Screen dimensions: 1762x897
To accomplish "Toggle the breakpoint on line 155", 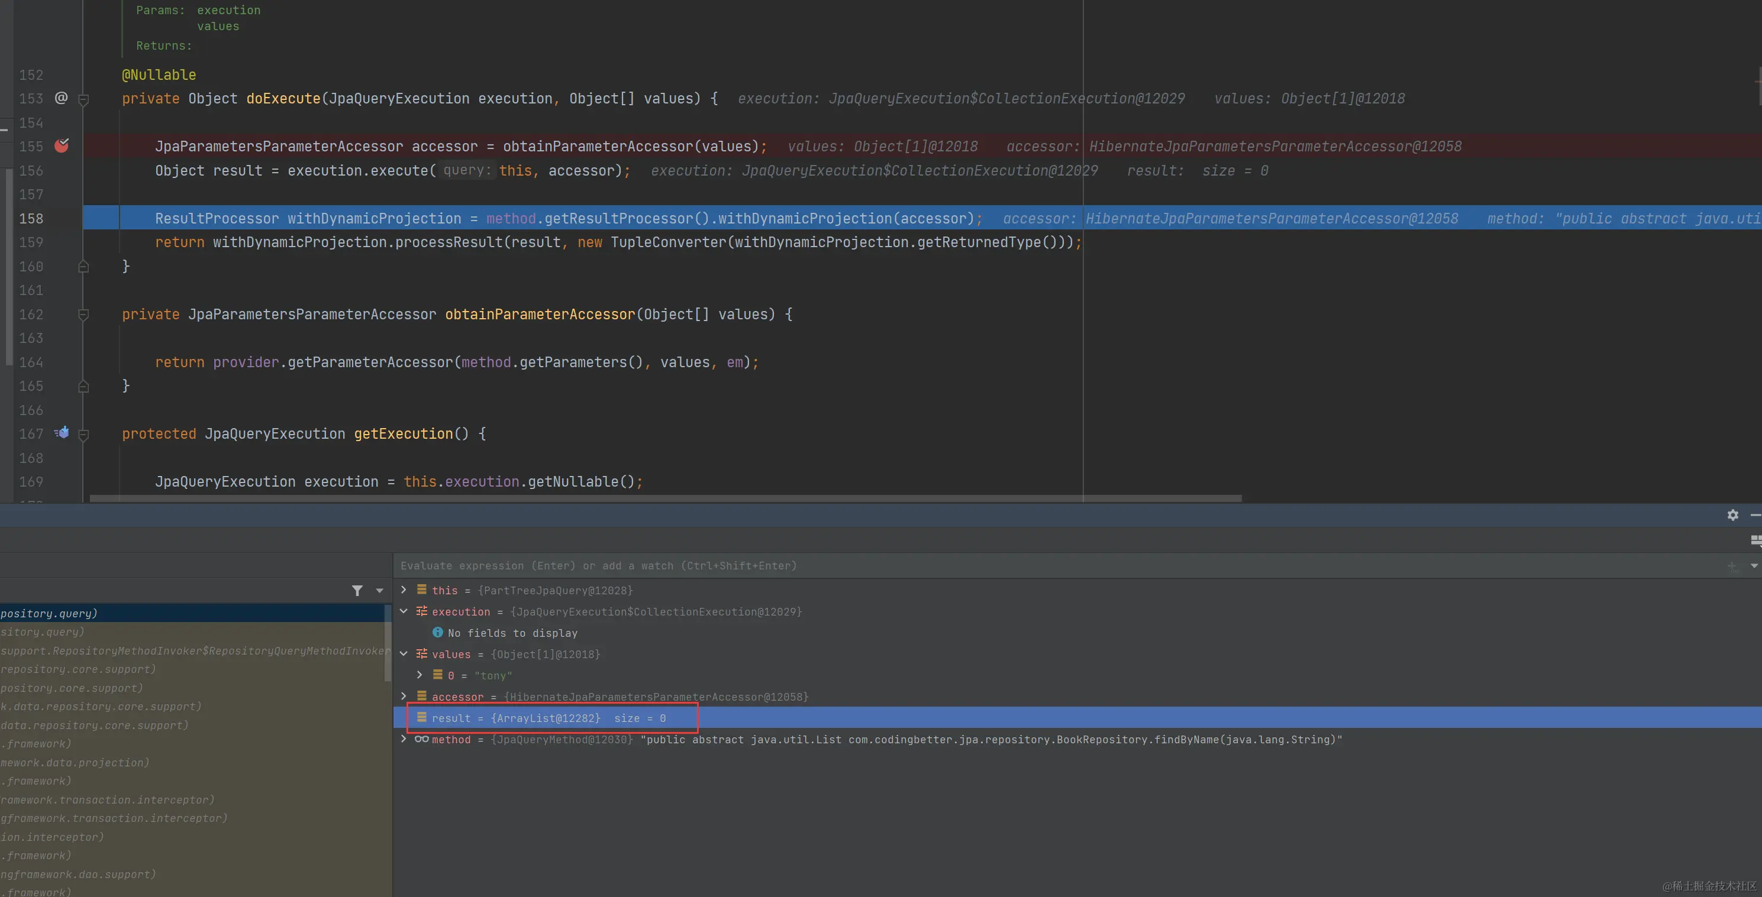I will (x=62, y=145).
